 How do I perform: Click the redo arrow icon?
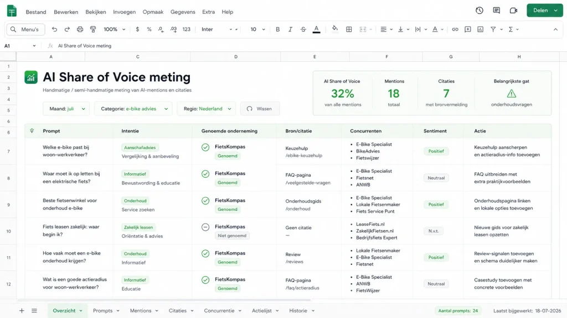[x=67, y=29]
